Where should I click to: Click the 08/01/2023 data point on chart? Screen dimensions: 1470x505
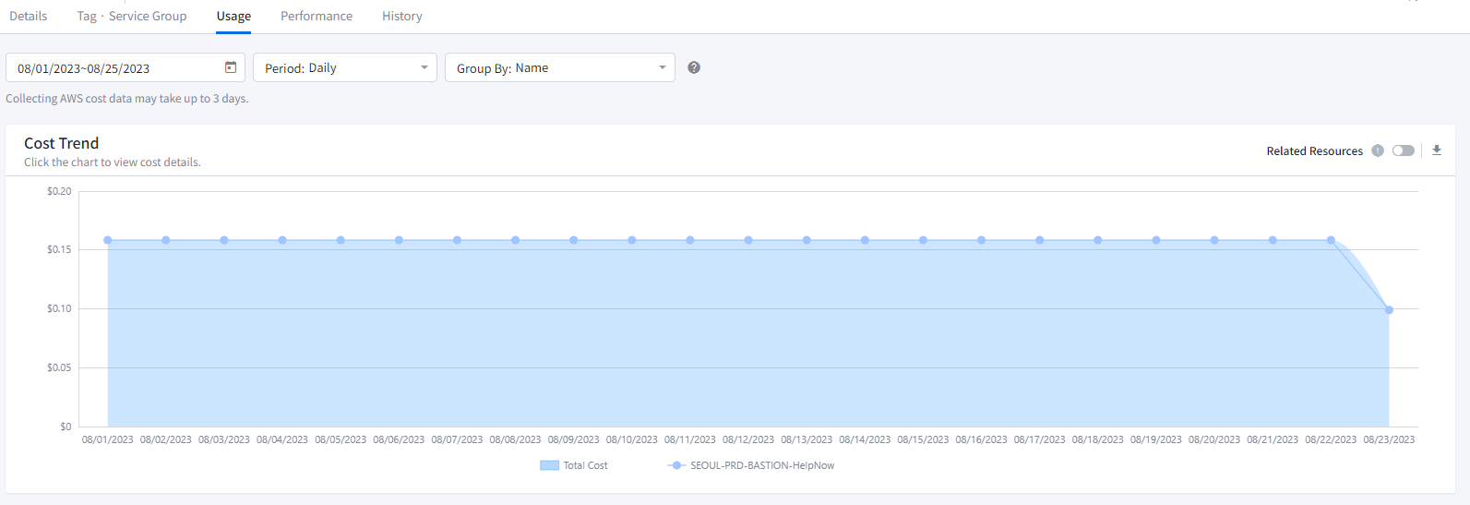(108, 240)
